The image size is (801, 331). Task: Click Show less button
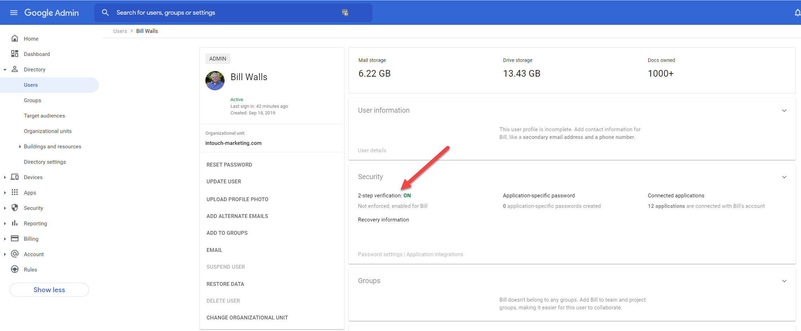coord(49,290)
